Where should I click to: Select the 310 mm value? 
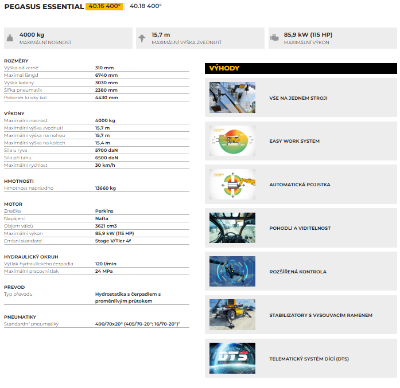tap(104, 68)
